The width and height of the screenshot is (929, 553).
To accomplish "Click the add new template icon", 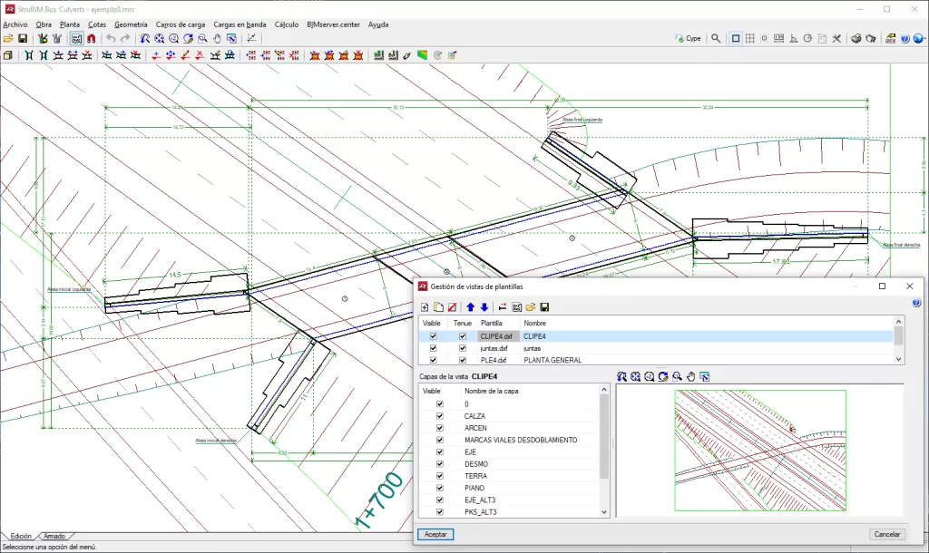I will pyautogui.click(x=425, y=307).
